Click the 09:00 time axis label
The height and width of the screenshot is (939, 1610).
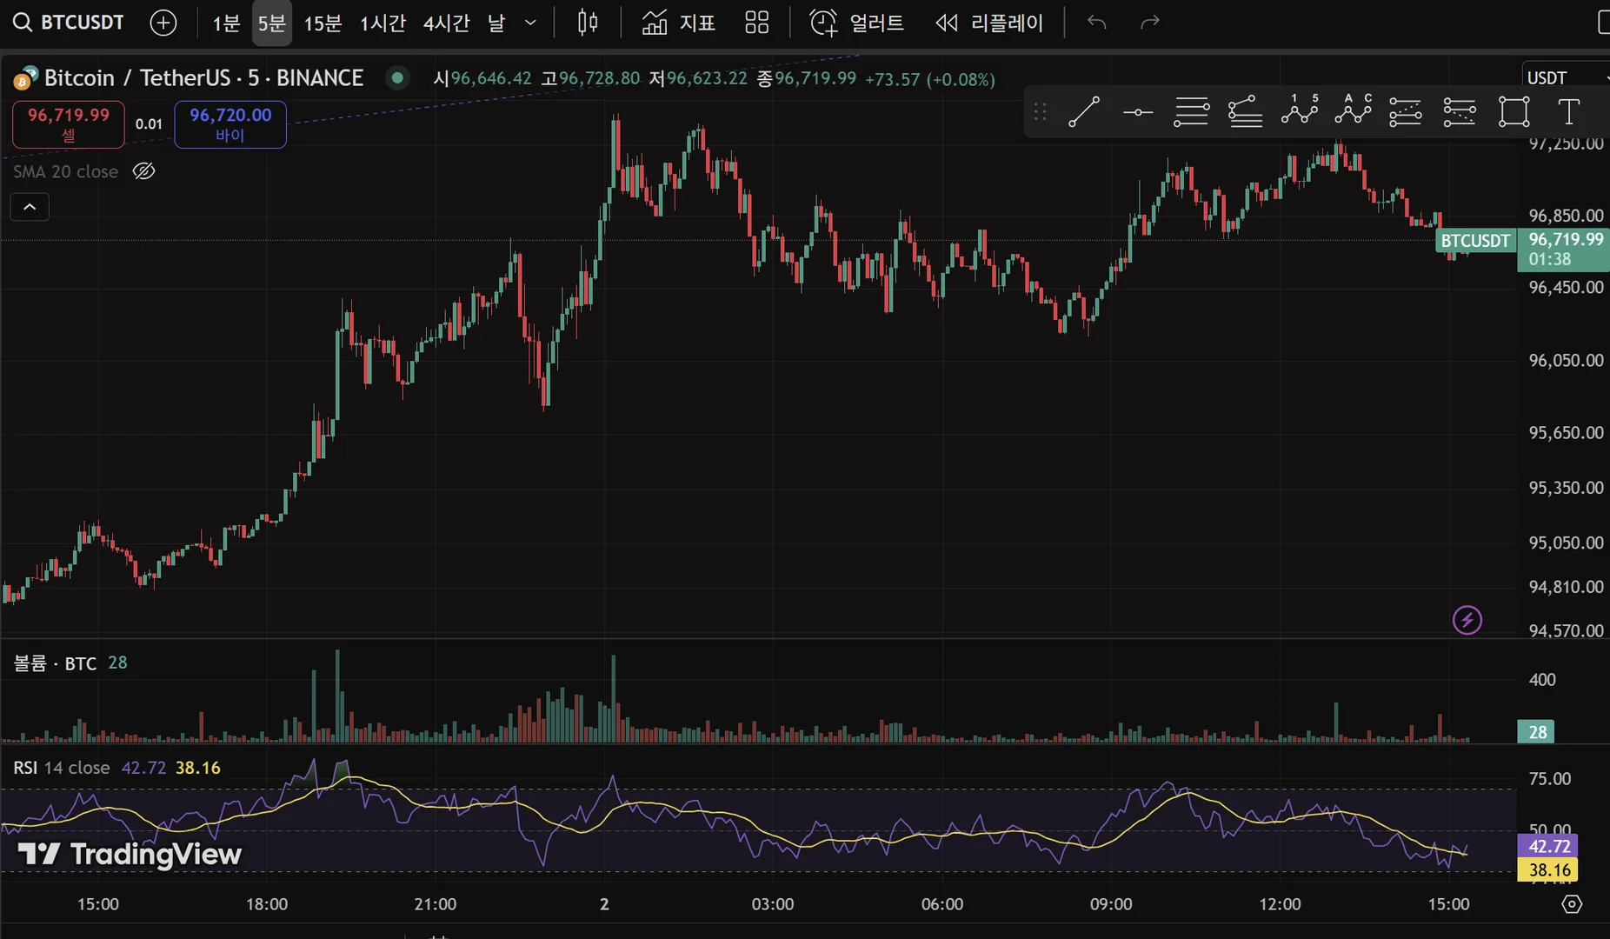[x=1111, y=904]
